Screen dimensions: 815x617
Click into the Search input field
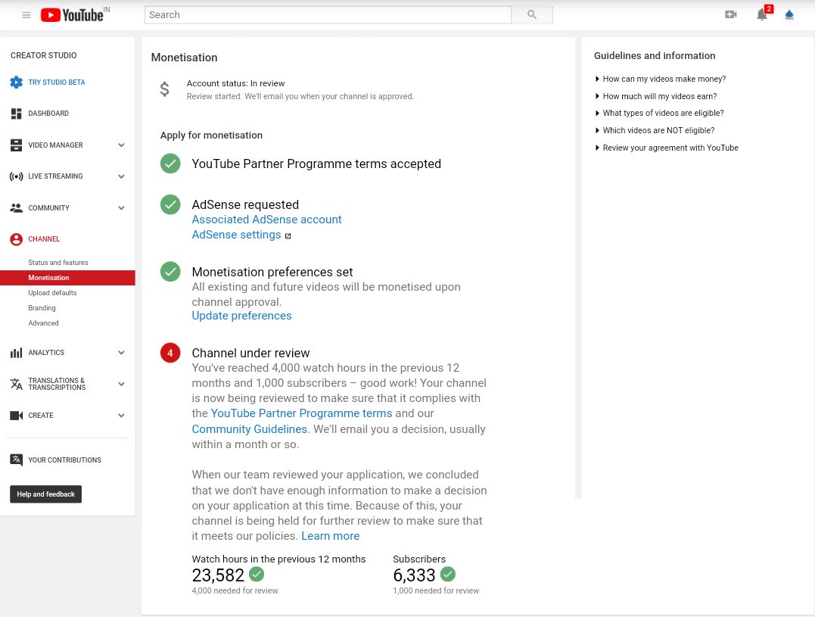(328, 14)
